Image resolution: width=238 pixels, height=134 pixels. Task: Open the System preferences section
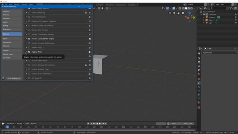pos(12,51)
